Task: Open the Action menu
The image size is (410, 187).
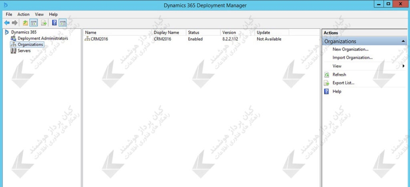Action: pos(24,14)
